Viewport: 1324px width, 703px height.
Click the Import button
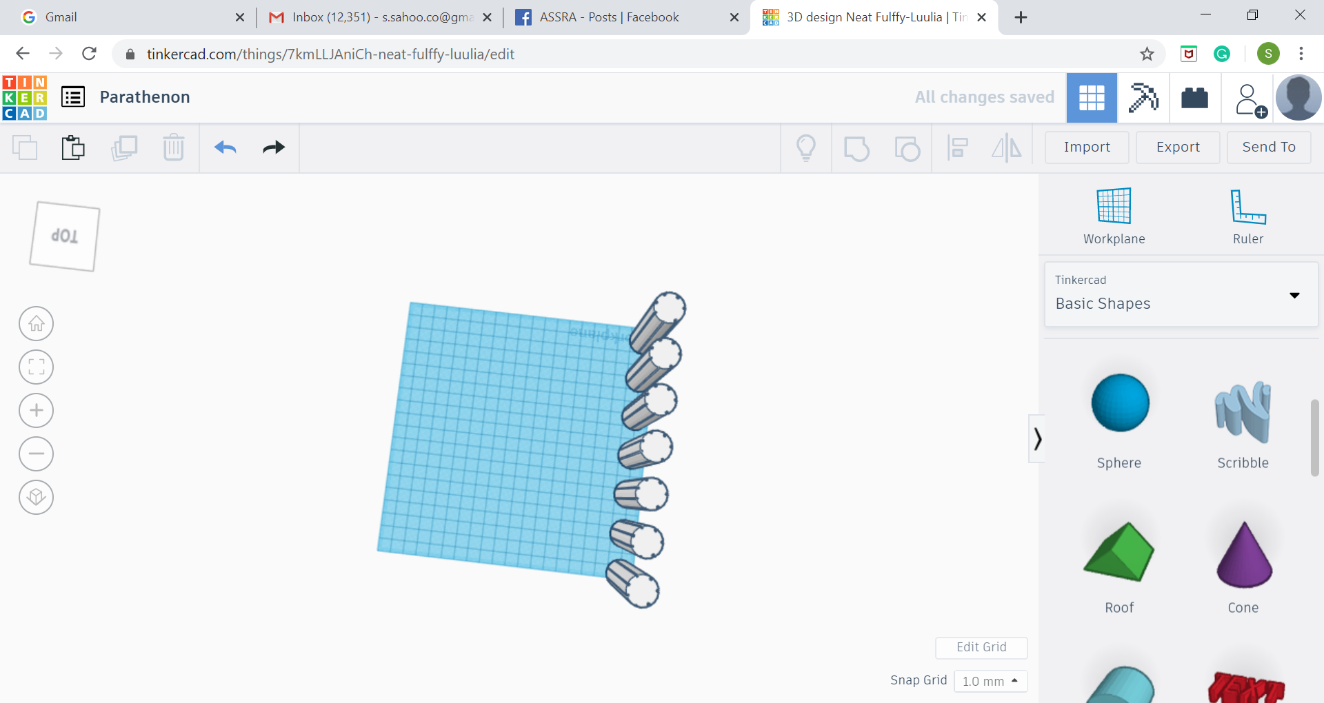pos(1087,147)
